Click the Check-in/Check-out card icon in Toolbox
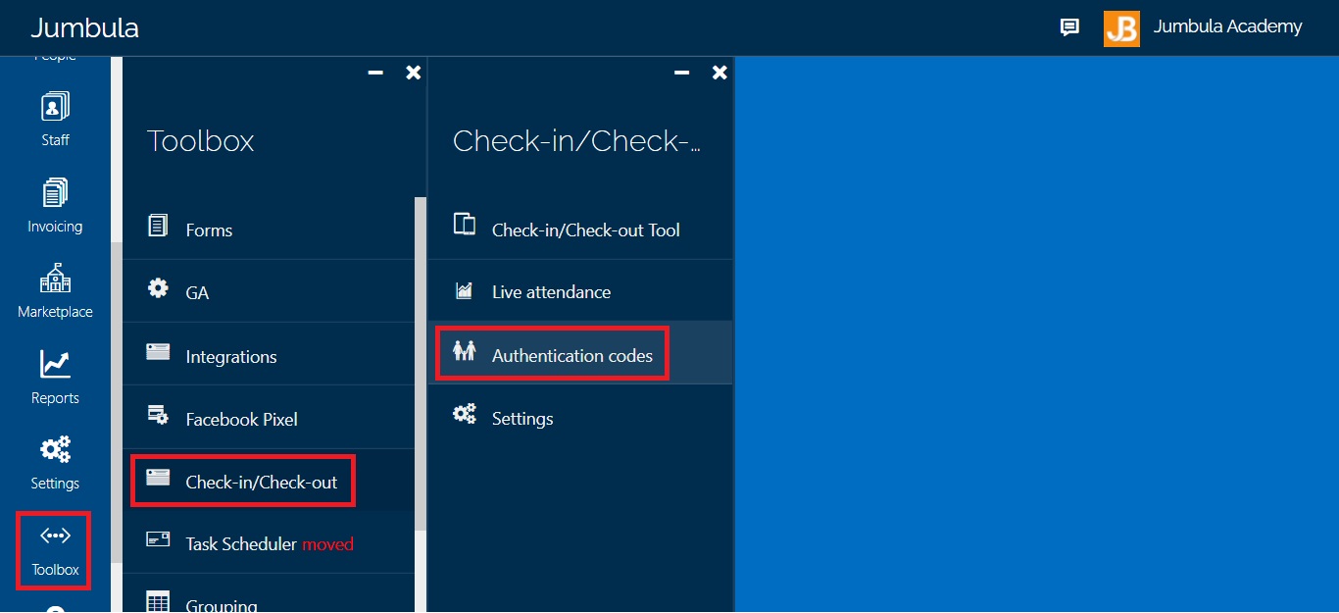The height and width of the screenshot is (613, 1339). [x=158, y=478]
